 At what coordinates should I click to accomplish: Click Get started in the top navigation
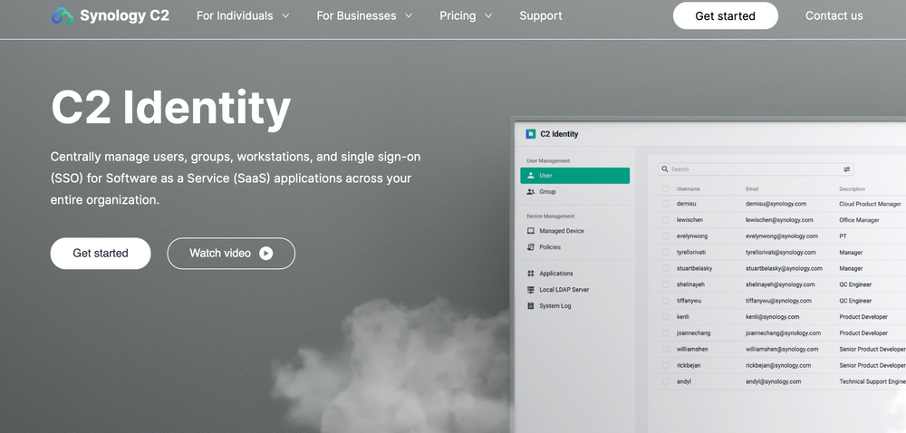(x=725, y=15)
